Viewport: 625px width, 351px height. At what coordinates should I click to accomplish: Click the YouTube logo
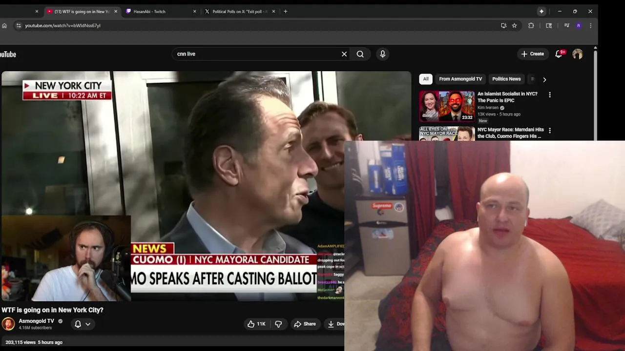[x=8, y=54]
